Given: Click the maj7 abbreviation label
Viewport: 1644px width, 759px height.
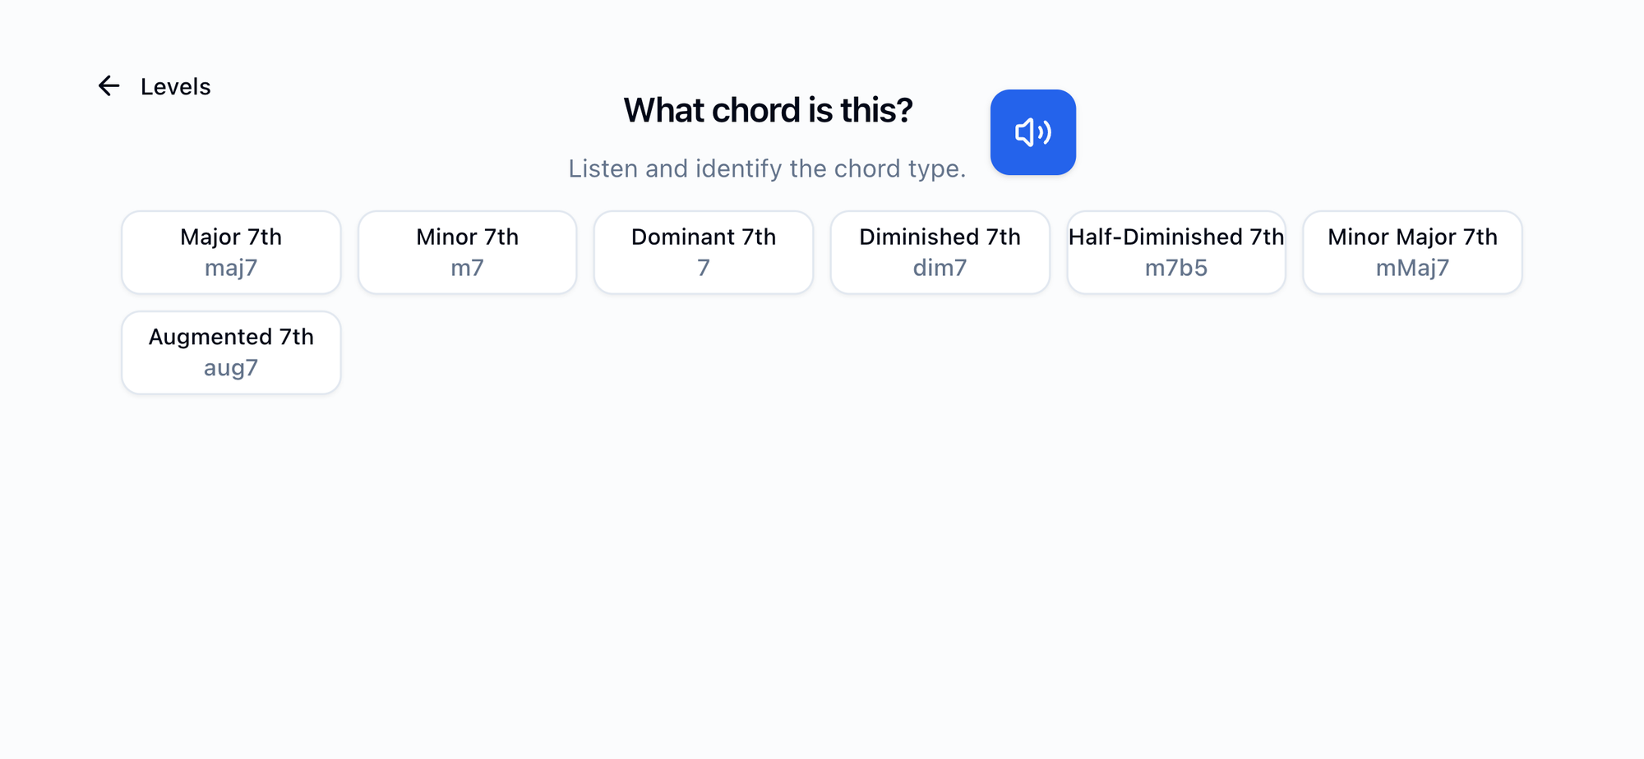Looking at the screenshot, I should coord(231,269).
